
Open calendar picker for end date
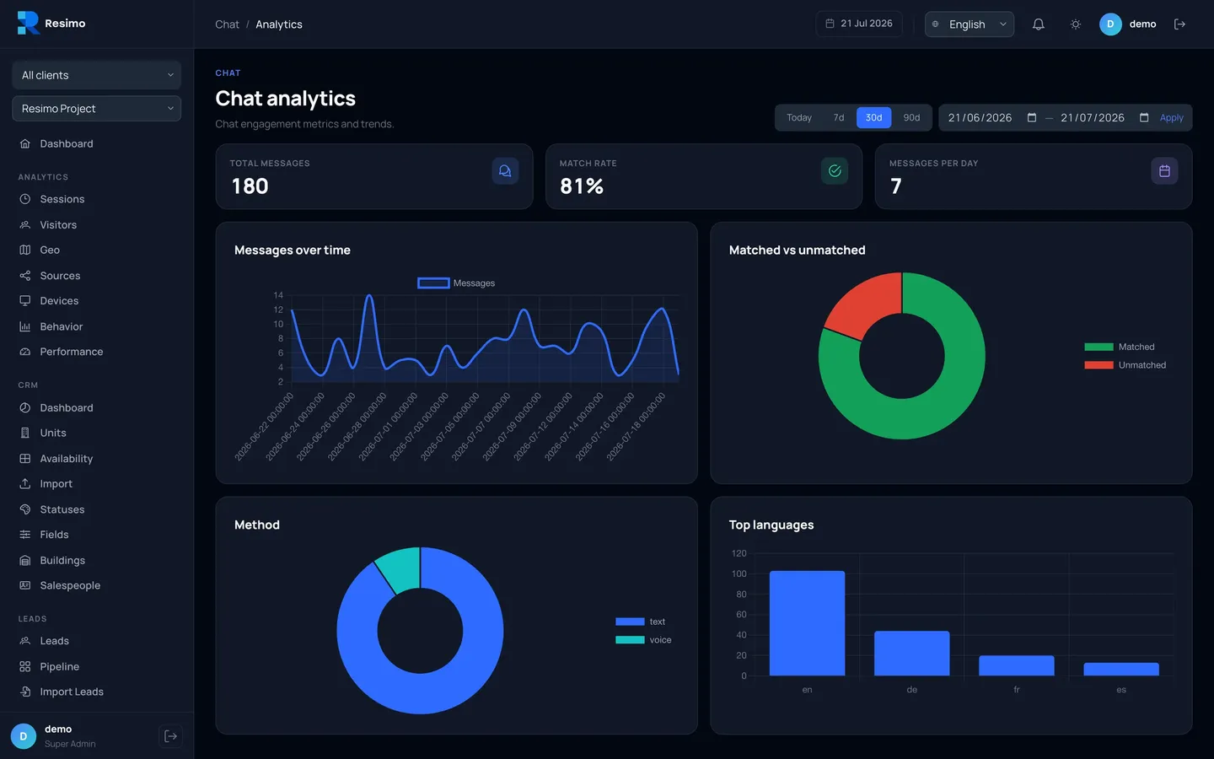point(1144,117)
